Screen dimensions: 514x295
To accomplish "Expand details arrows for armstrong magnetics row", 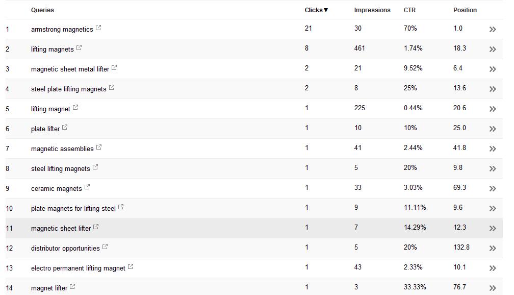I will pos(493,30).
